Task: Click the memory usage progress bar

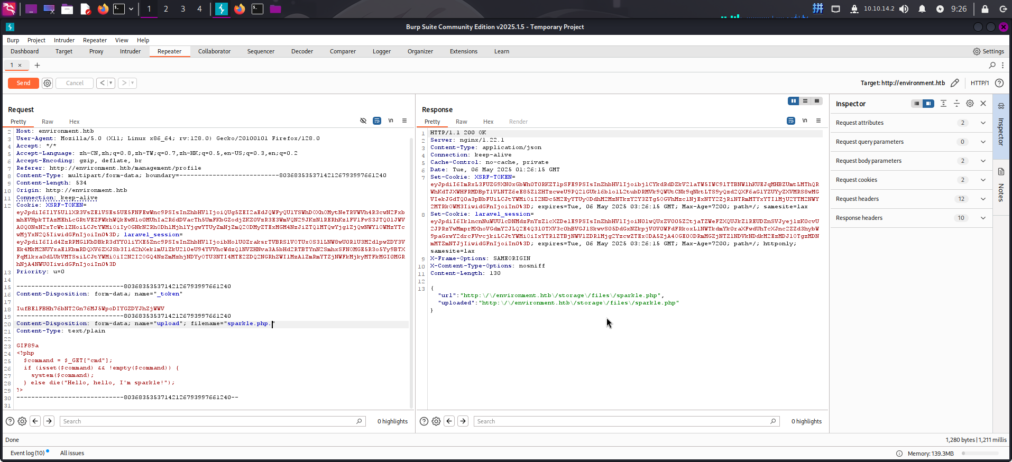Action: pyautogui.click(x=980, y=454)
